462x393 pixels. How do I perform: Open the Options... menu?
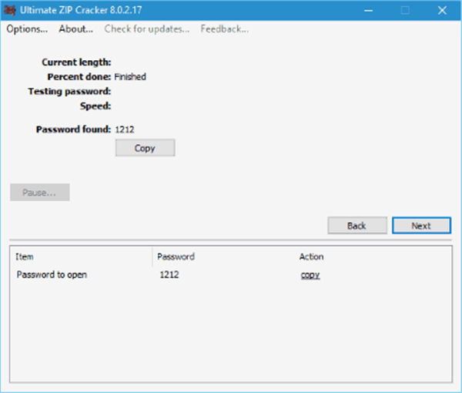[27, 29]
